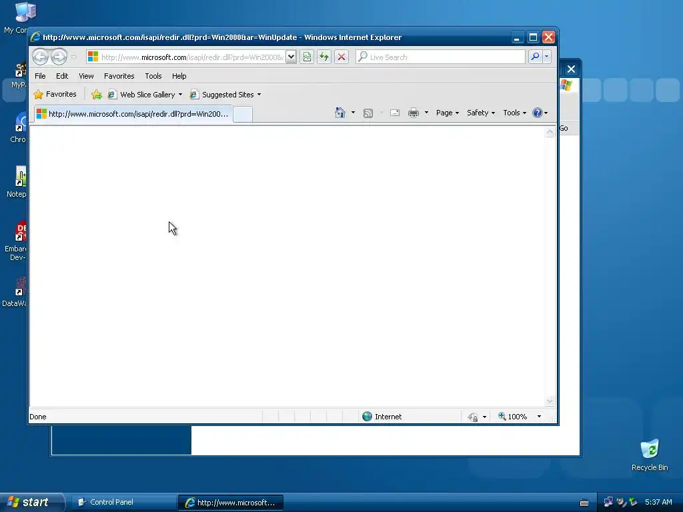This screenshot has width=683, height=512.
Task: Click the RSS Feeds icon
Action: tap(368, 113)
